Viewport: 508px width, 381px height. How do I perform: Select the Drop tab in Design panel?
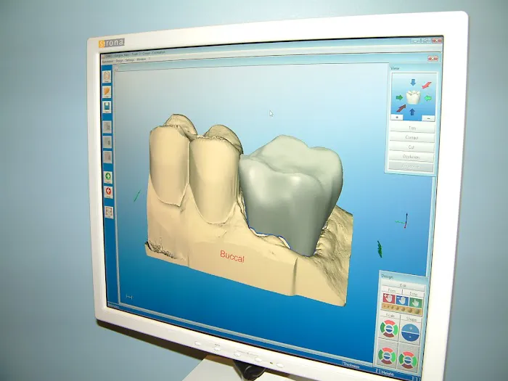(414, 293)
